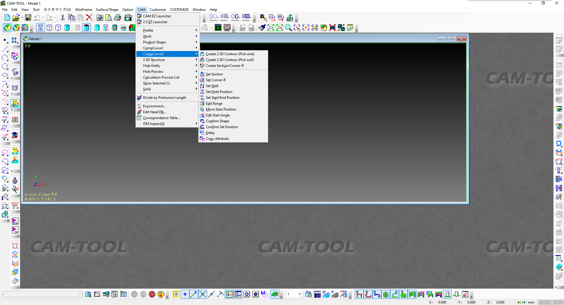The width and height of the screenshot is (564, 305).
Task: Click the line drawing tool in left toolbar
Action: tap(5, 49)
